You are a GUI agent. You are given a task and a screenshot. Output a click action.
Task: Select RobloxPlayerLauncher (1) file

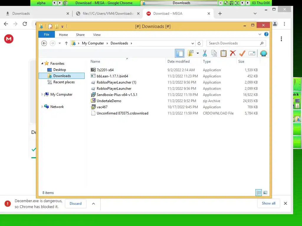116,82
